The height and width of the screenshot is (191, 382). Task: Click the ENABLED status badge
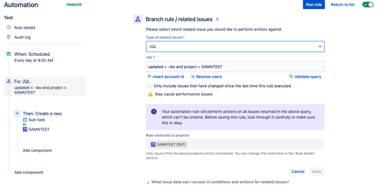[74, 4]
